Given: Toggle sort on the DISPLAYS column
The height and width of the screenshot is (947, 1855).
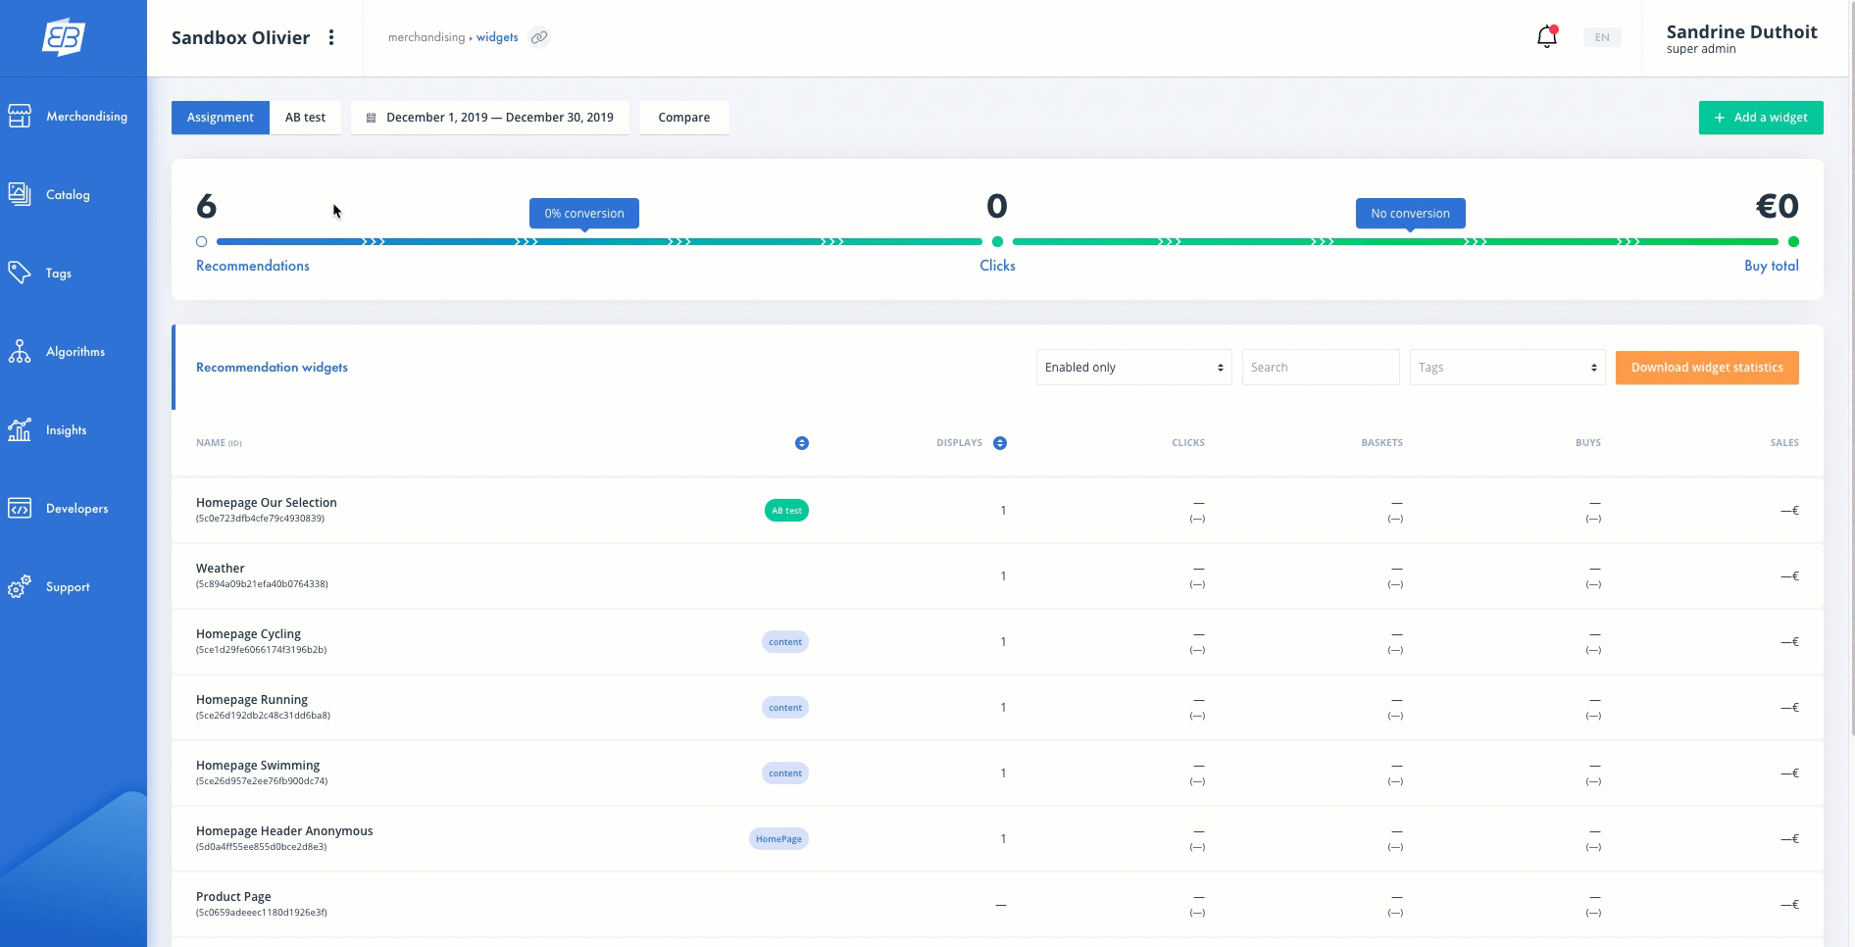Looking at the screenshot, I should [999, 443].
